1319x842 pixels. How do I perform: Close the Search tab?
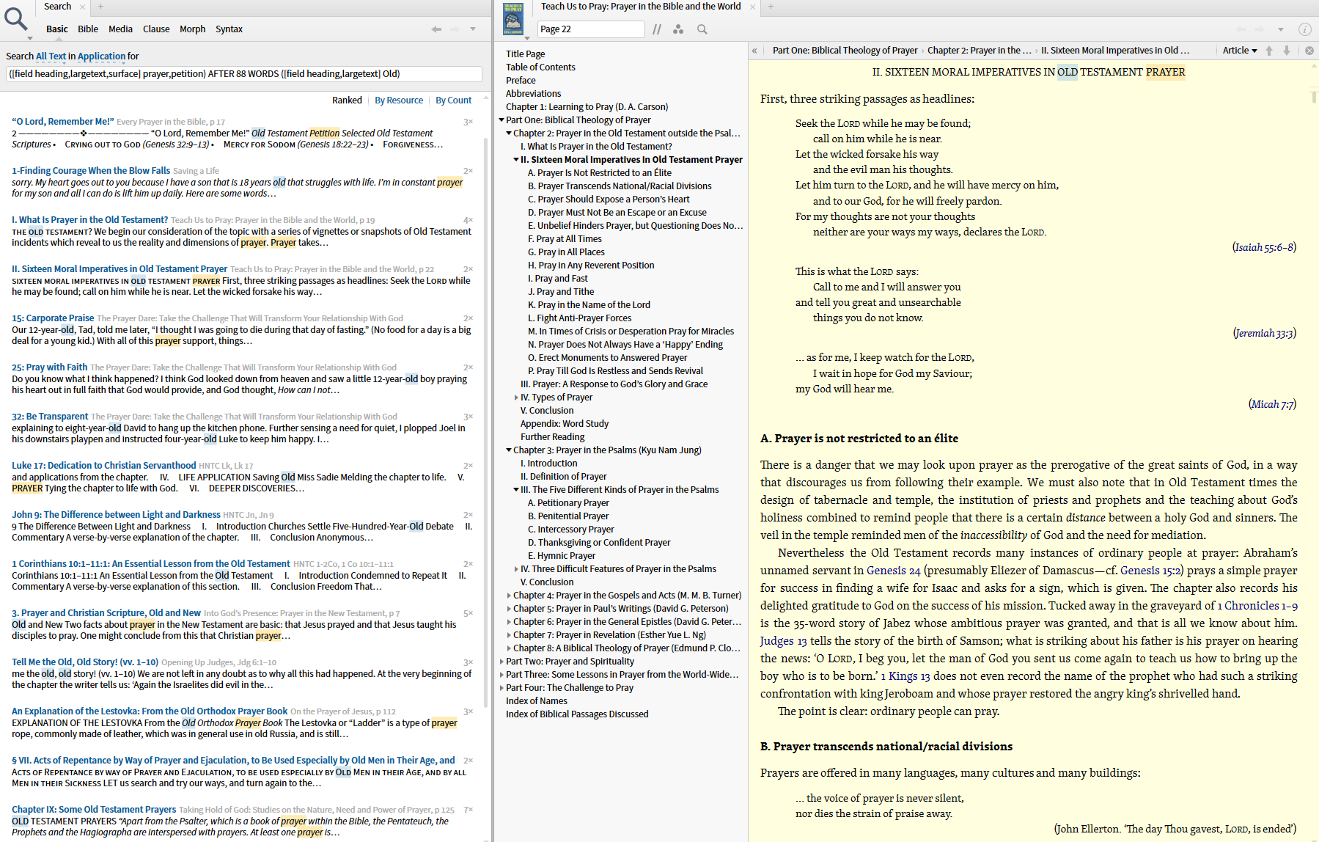(83, 7)
